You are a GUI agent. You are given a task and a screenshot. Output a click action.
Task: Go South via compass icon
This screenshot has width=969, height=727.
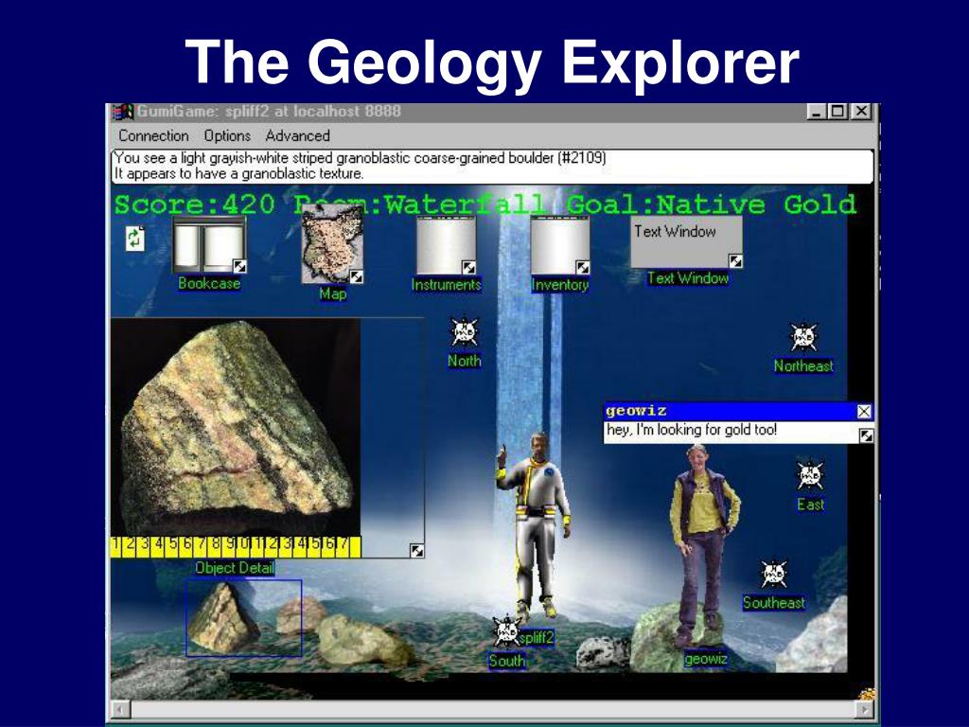(507, 630)
